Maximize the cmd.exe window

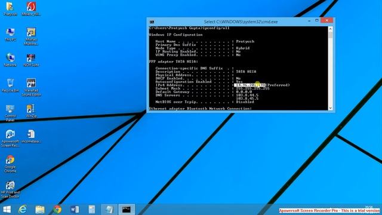tap(317, 20)
